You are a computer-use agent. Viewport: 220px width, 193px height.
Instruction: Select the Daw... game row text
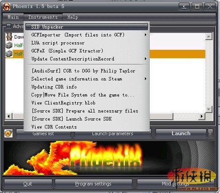[x=19, y=37]
